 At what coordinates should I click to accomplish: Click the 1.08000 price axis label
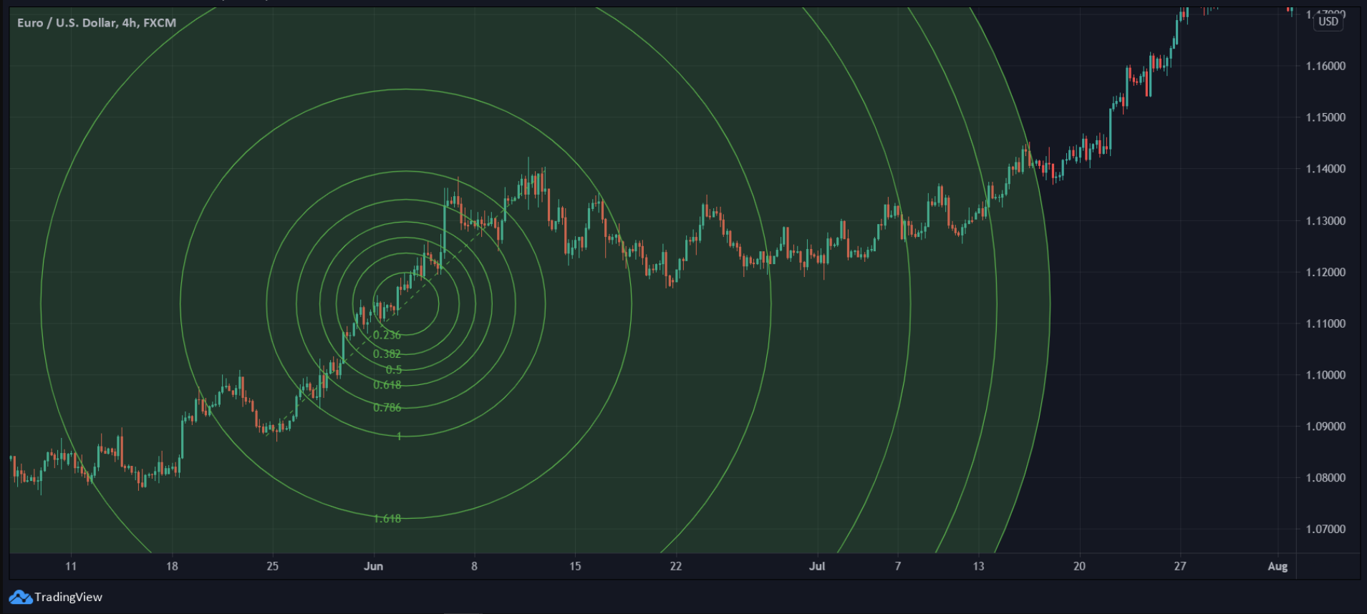click(x=1325, y=477)
